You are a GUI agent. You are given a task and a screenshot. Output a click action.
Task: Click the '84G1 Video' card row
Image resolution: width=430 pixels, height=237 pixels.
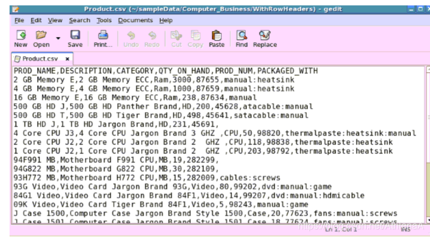click(x=189, y=195)
